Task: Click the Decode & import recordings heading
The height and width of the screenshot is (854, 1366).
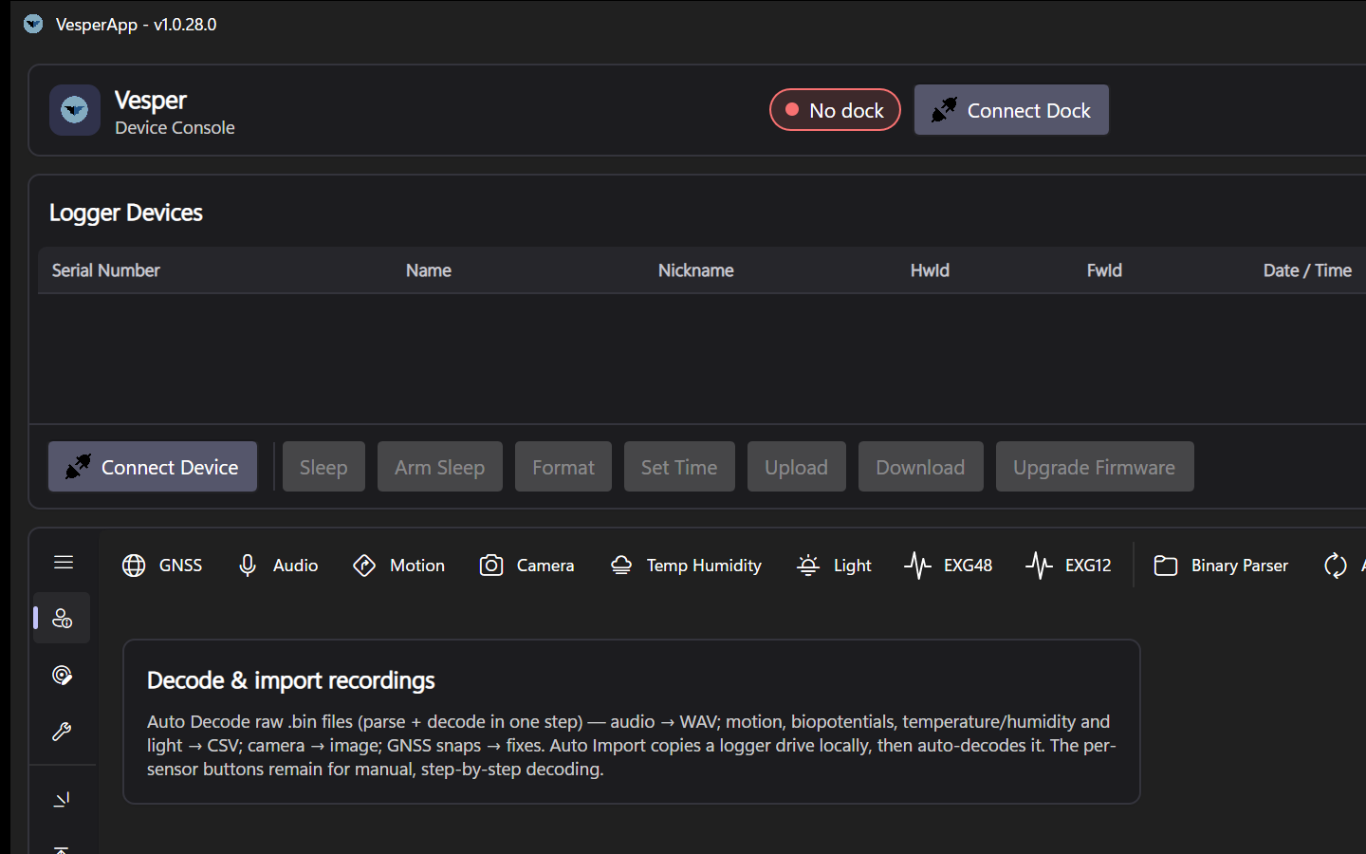Action: pos(291,680)
